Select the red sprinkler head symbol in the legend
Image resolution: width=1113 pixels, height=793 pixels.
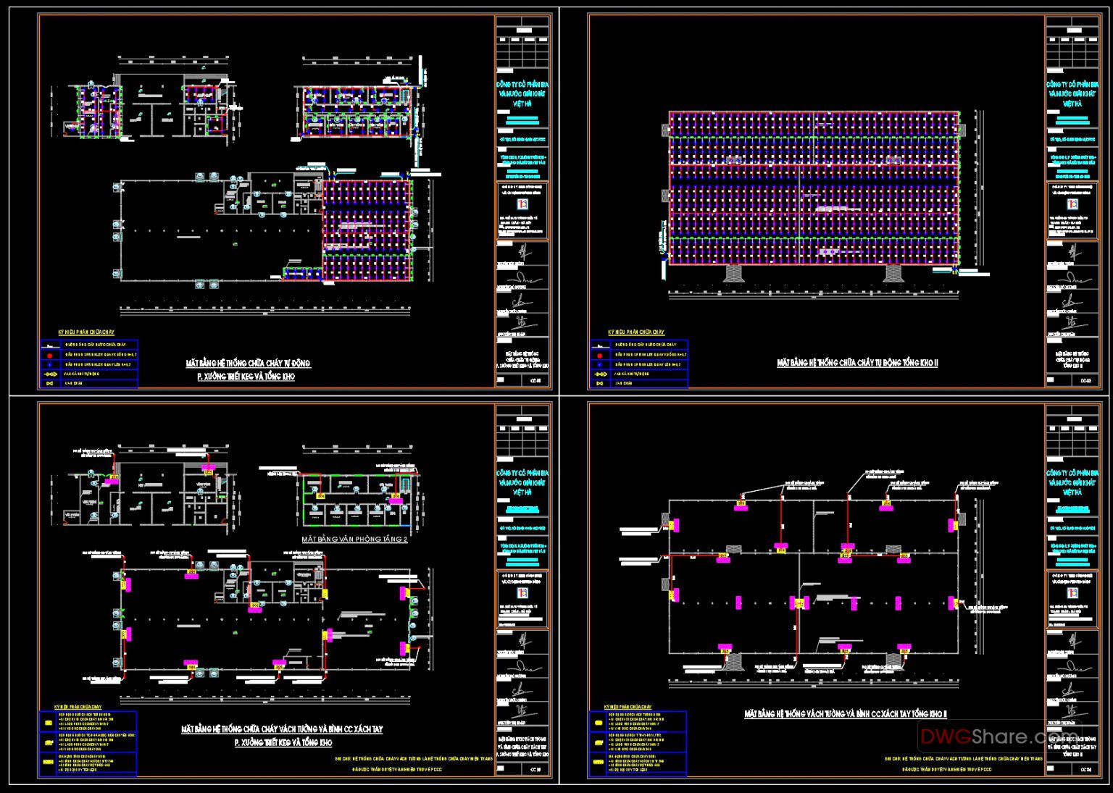tap(49, 354)
